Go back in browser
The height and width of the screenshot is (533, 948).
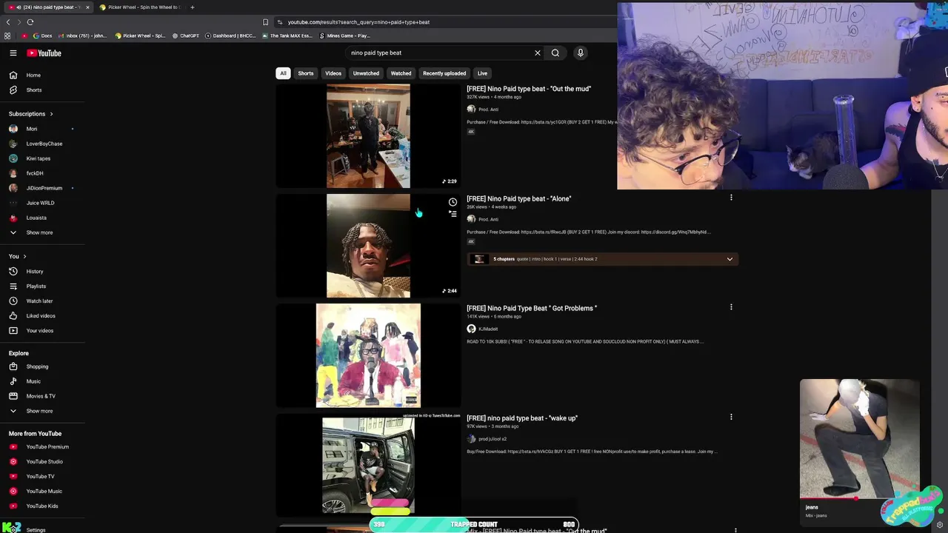(8, 22)
